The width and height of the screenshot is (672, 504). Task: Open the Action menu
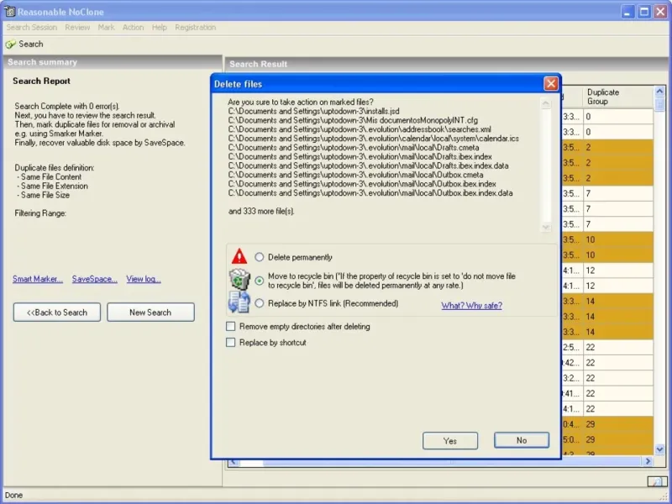[134, 28]
